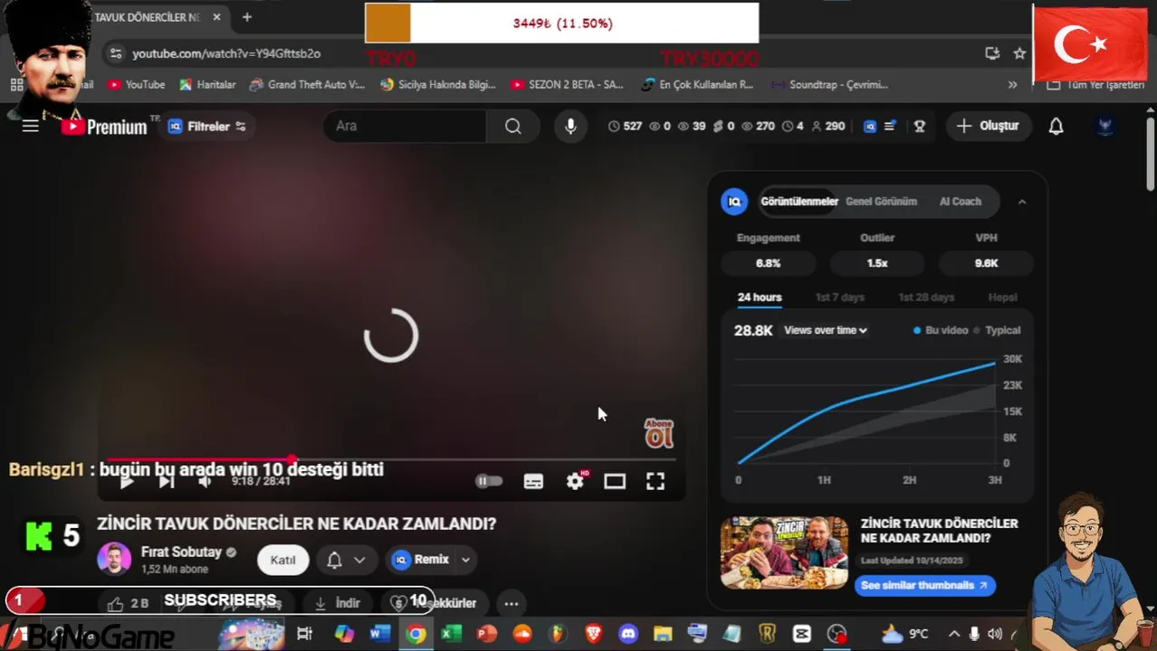The image size is (1157, 651).
Task: Skip to next video button
Action: (166, 481)
